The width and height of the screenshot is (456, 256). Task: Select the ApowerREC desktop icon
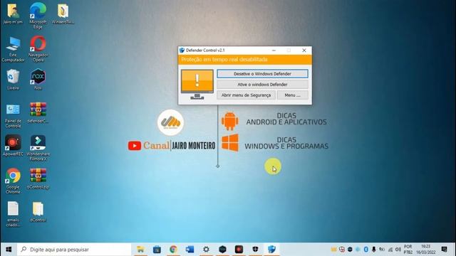coord(13,146)
